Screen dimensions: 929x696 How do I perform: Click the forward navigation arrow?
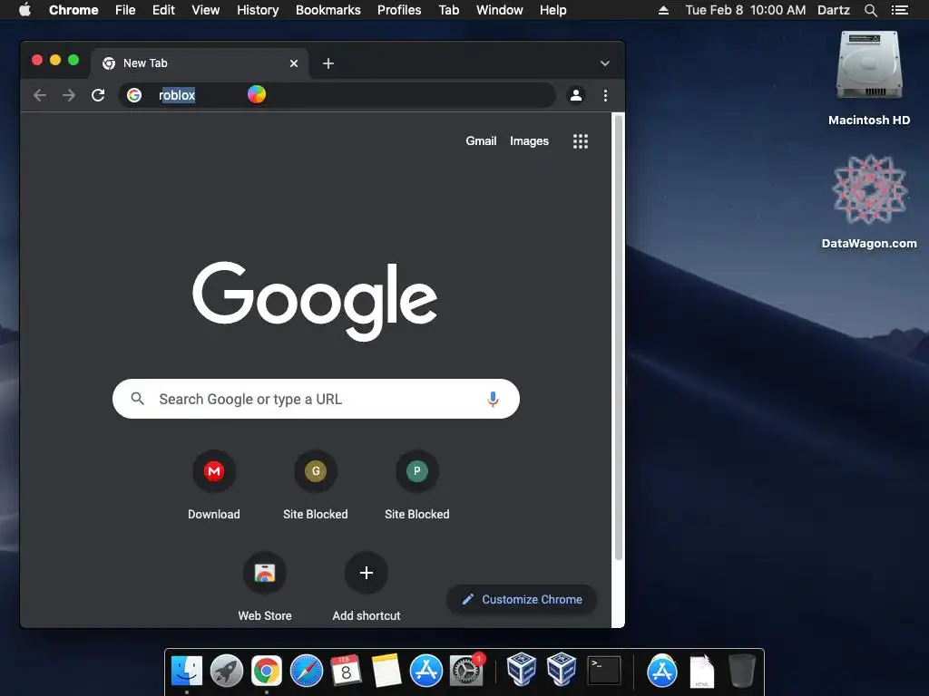coord(69,95)
